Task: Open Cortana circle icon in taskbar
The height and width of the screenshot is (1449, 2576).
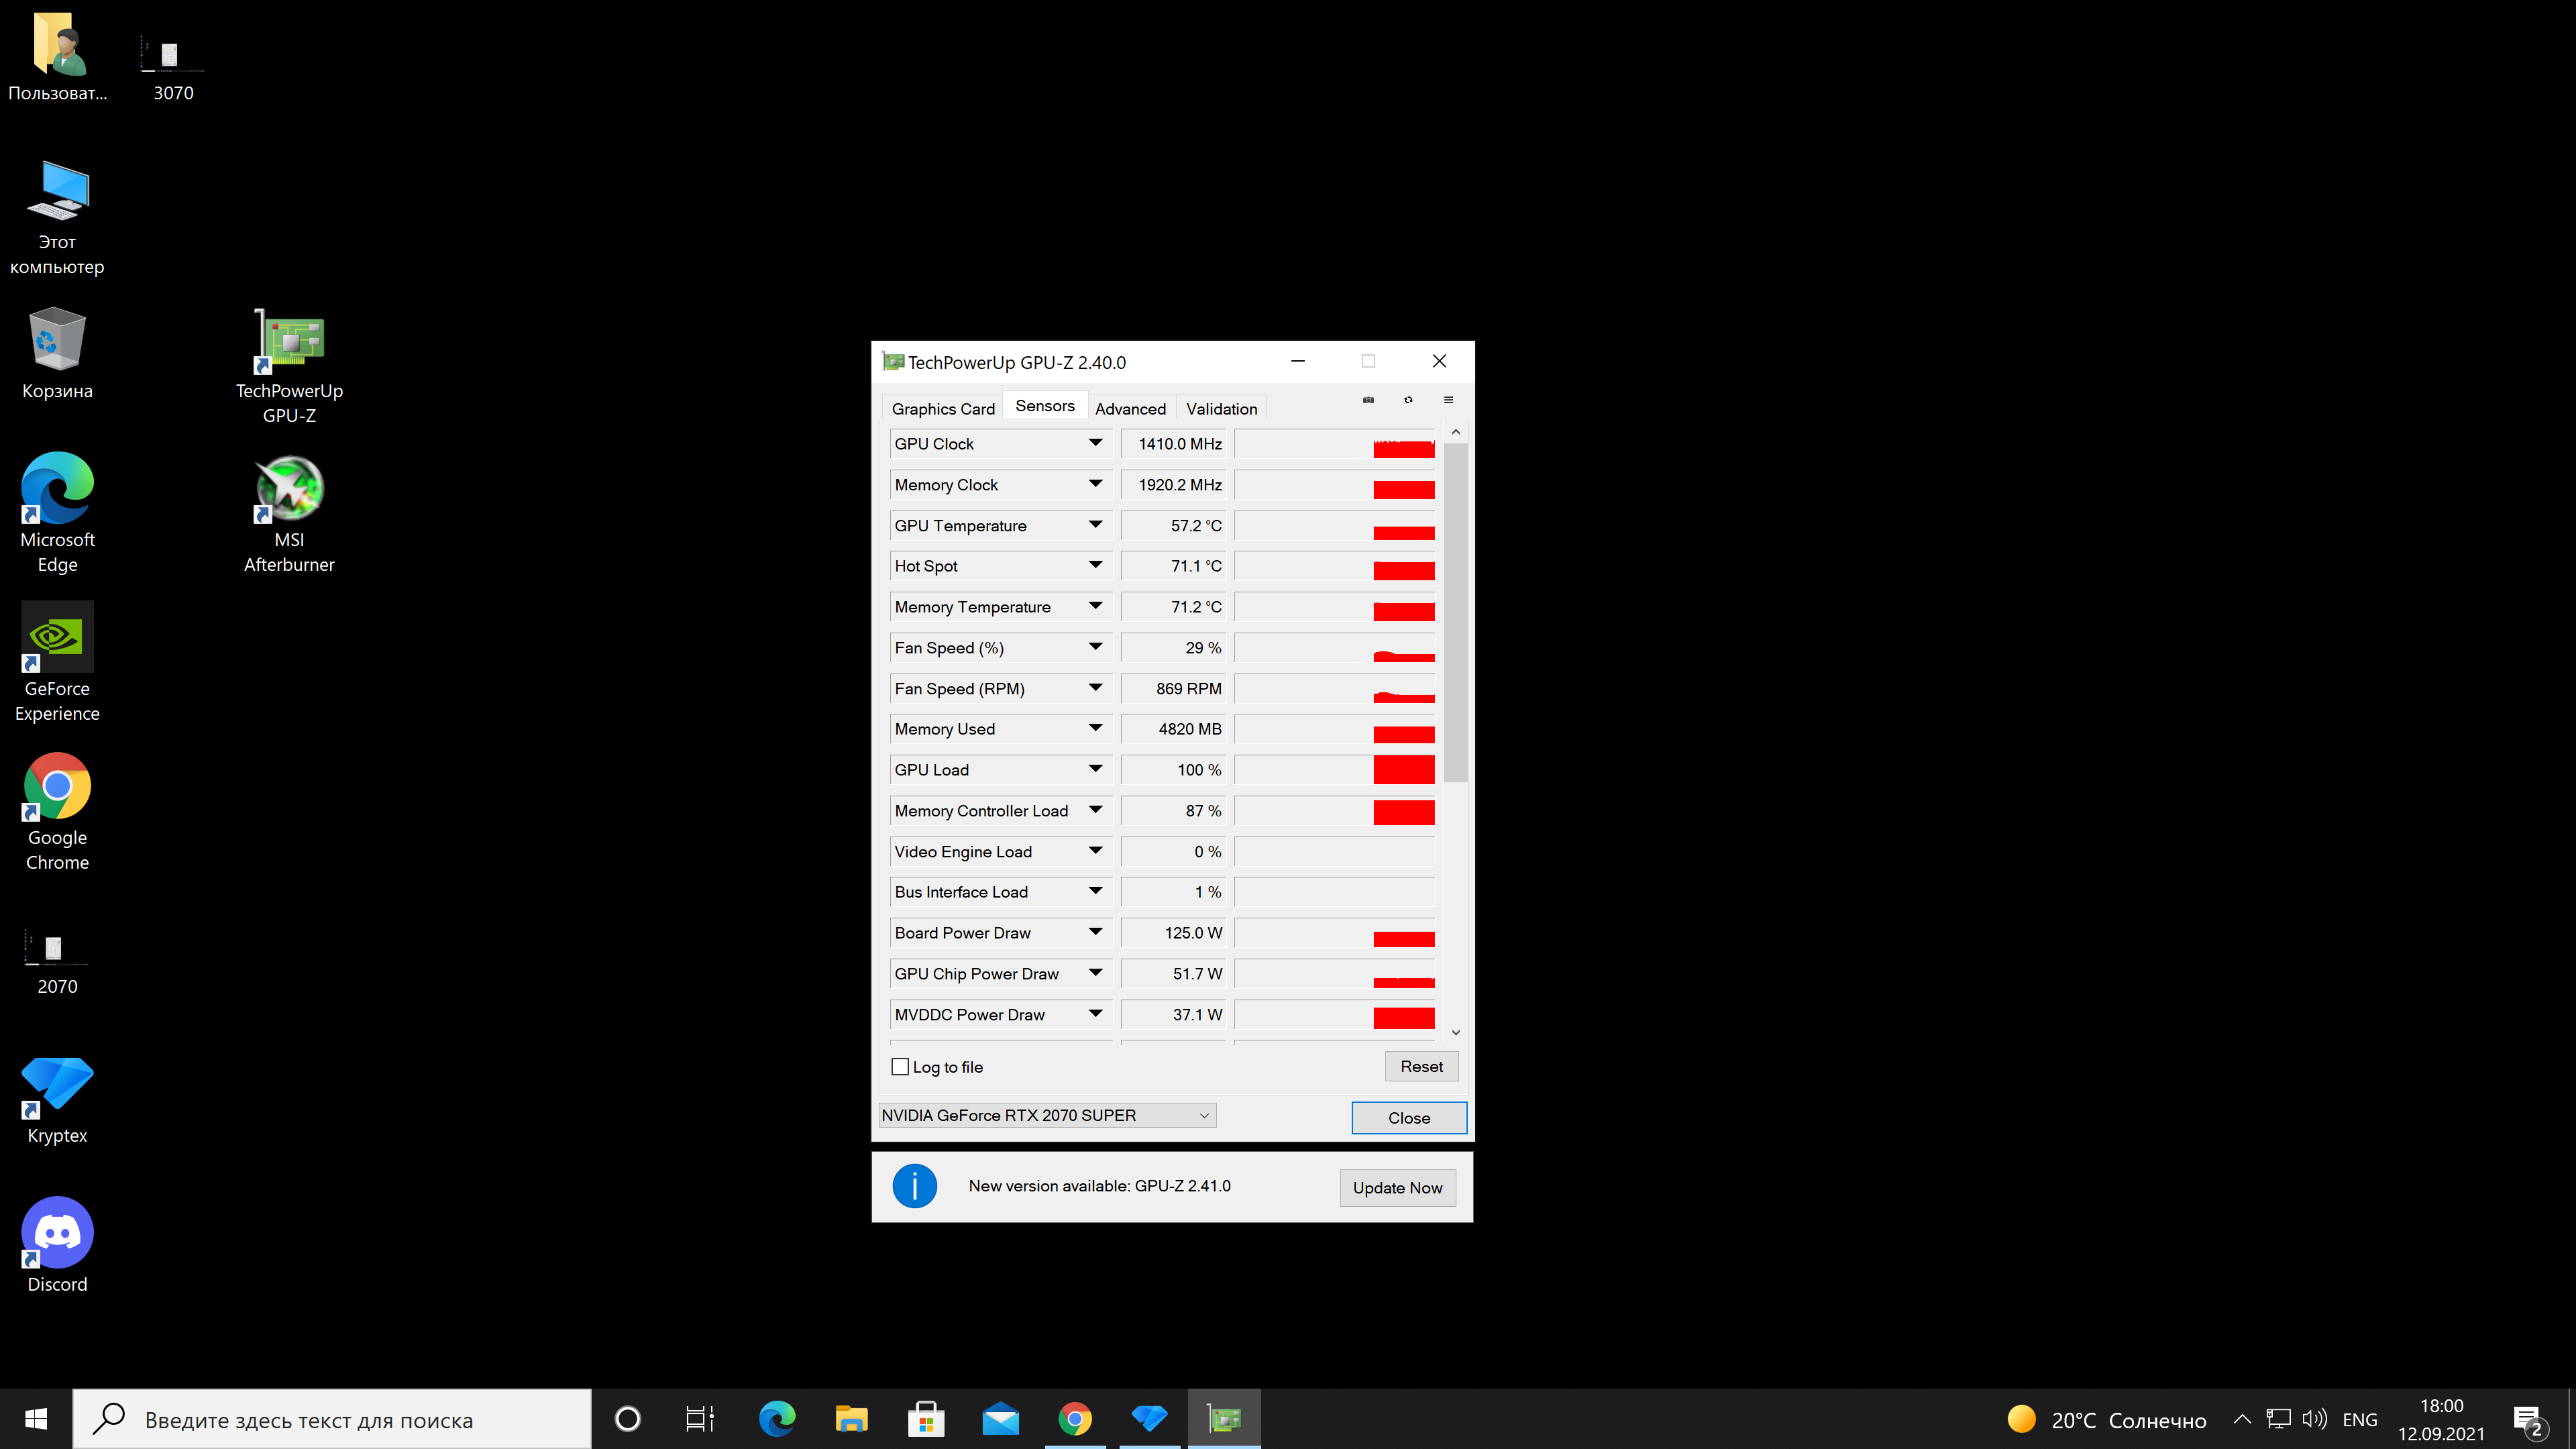Action: click(x=628, y=1419)
